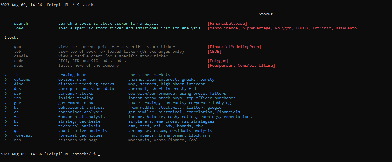Select the quote command
392x162 pixels.
[x=20, y=47]
